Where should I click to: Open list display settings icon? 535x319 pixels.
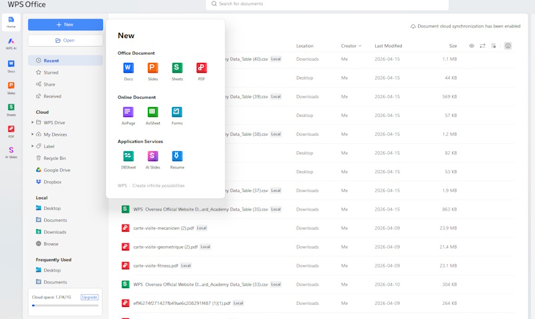point(494,45)
